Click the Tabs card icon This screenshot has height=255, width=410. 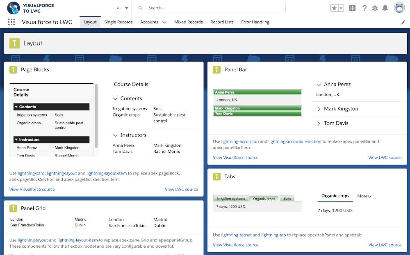pyautogui.click(x=216, y=177)
